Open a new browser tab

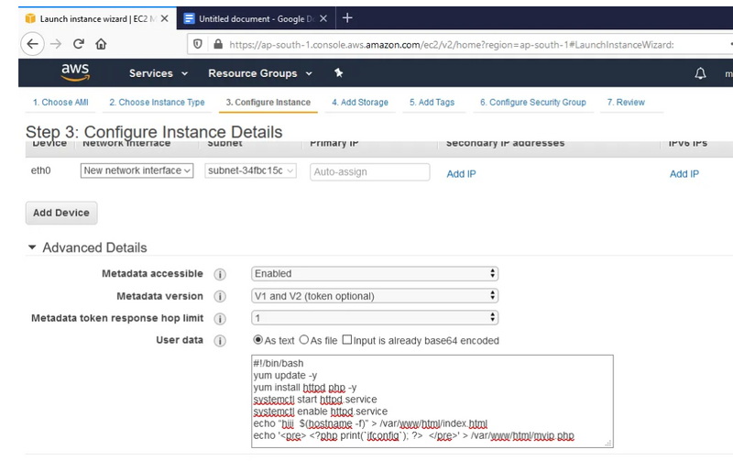pos(347,18)
